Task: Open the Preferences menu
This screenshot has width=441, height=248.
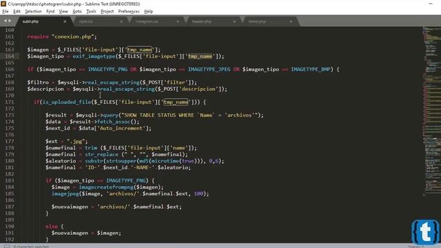Action: click(129, 12)
